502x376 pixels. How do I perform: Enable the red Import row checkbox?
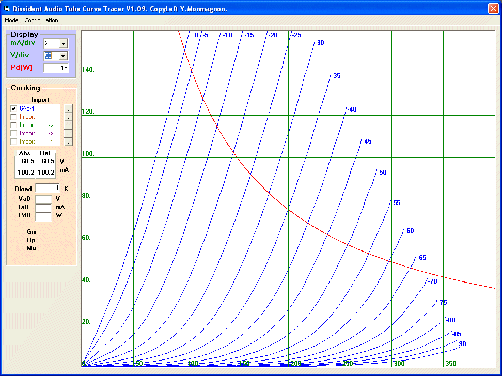(13, 117)
